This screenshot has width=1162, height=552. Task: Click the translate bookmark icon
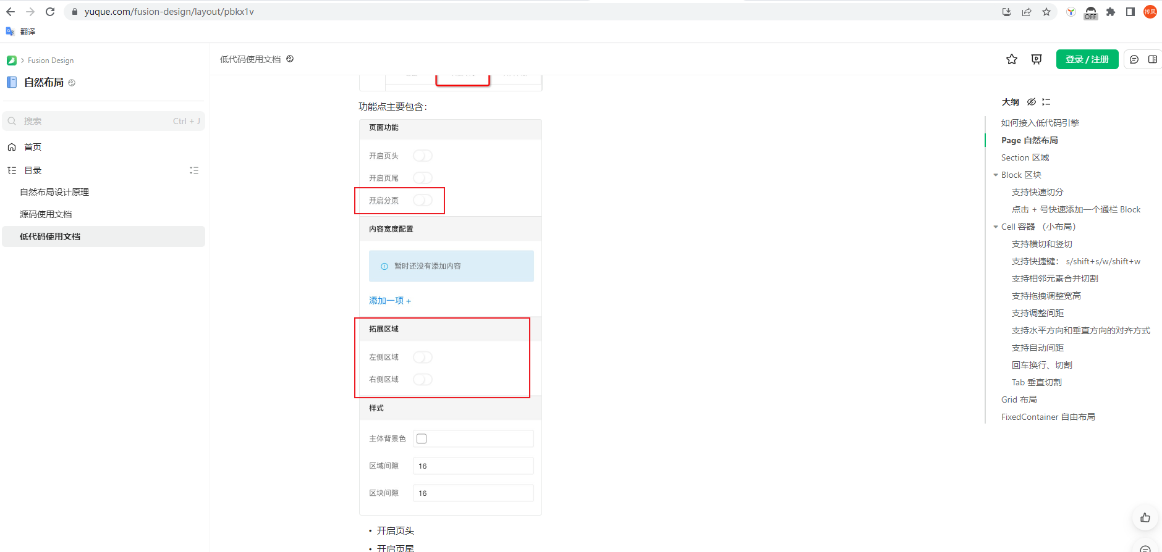[10, 31]
